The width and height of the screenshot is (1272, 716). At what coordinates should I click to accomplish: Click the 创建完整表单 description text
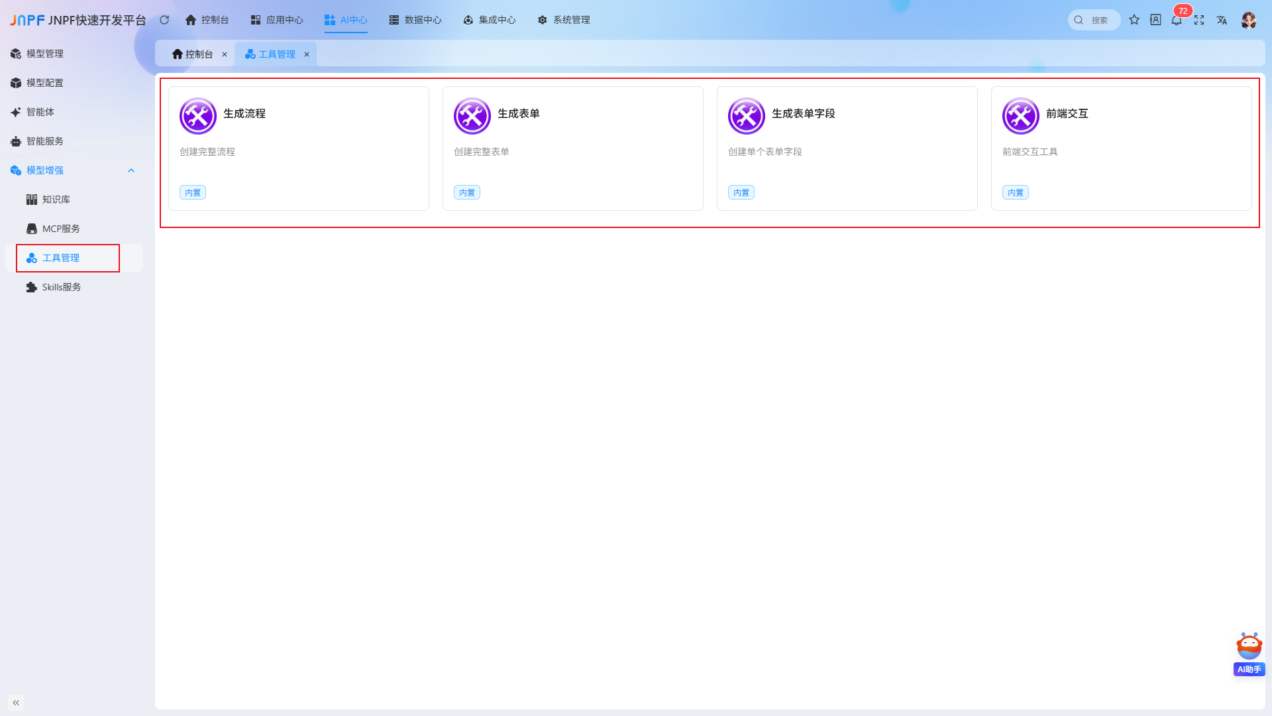[x=482, y=152]
